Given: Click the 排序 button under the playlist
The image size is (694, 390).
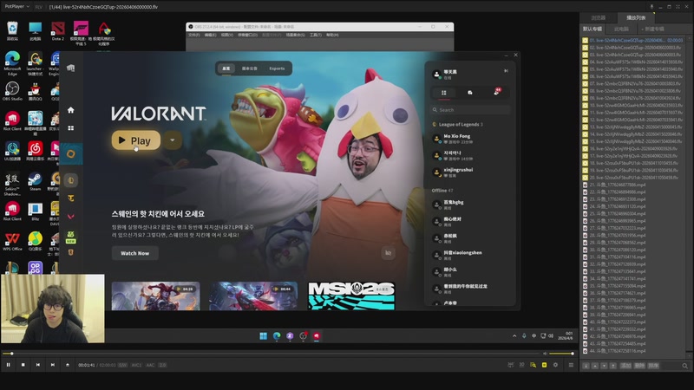Looking at the screenshot, I should click(654, 366).
